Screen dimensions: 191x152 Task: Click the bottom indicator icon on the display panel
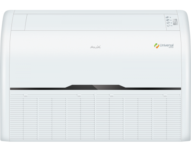click(168, 25)
